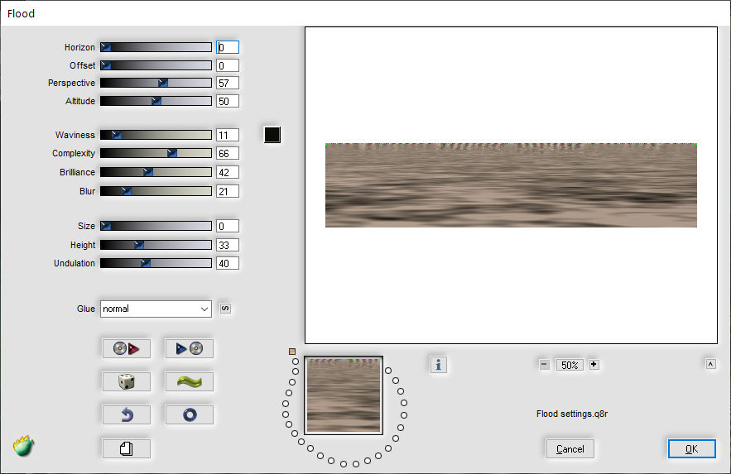
Task: Zoom in preview with plus button
Action: click(x=594, y=365)
